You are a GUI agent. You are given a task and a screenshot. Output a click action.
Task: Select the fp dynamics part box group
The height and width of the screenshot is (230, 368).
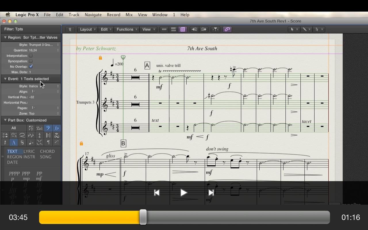coord(57,128)
